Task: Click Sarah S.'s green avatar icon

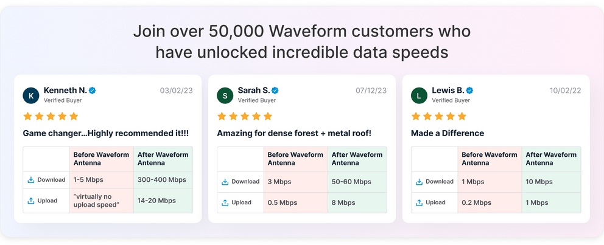Action: [225, 95]
